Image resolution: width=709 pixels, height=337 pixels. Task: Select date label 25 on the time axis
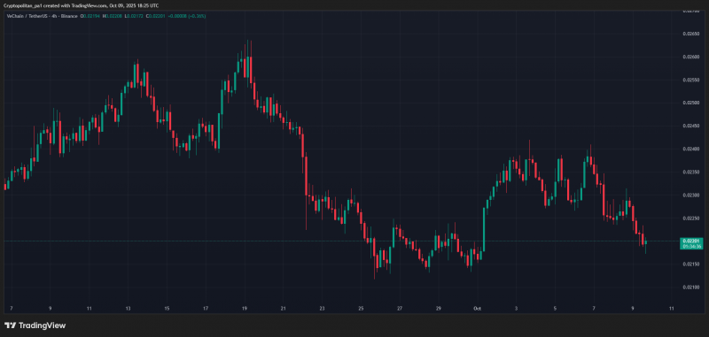[361, 309]
